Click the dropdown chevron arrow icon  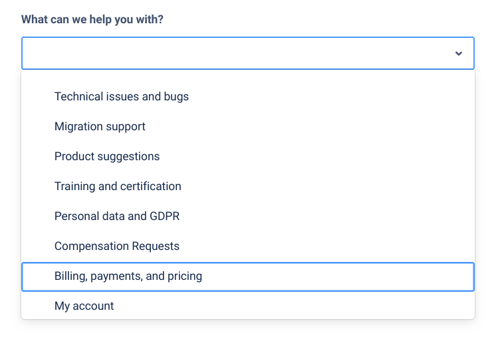tap(458, 53)
